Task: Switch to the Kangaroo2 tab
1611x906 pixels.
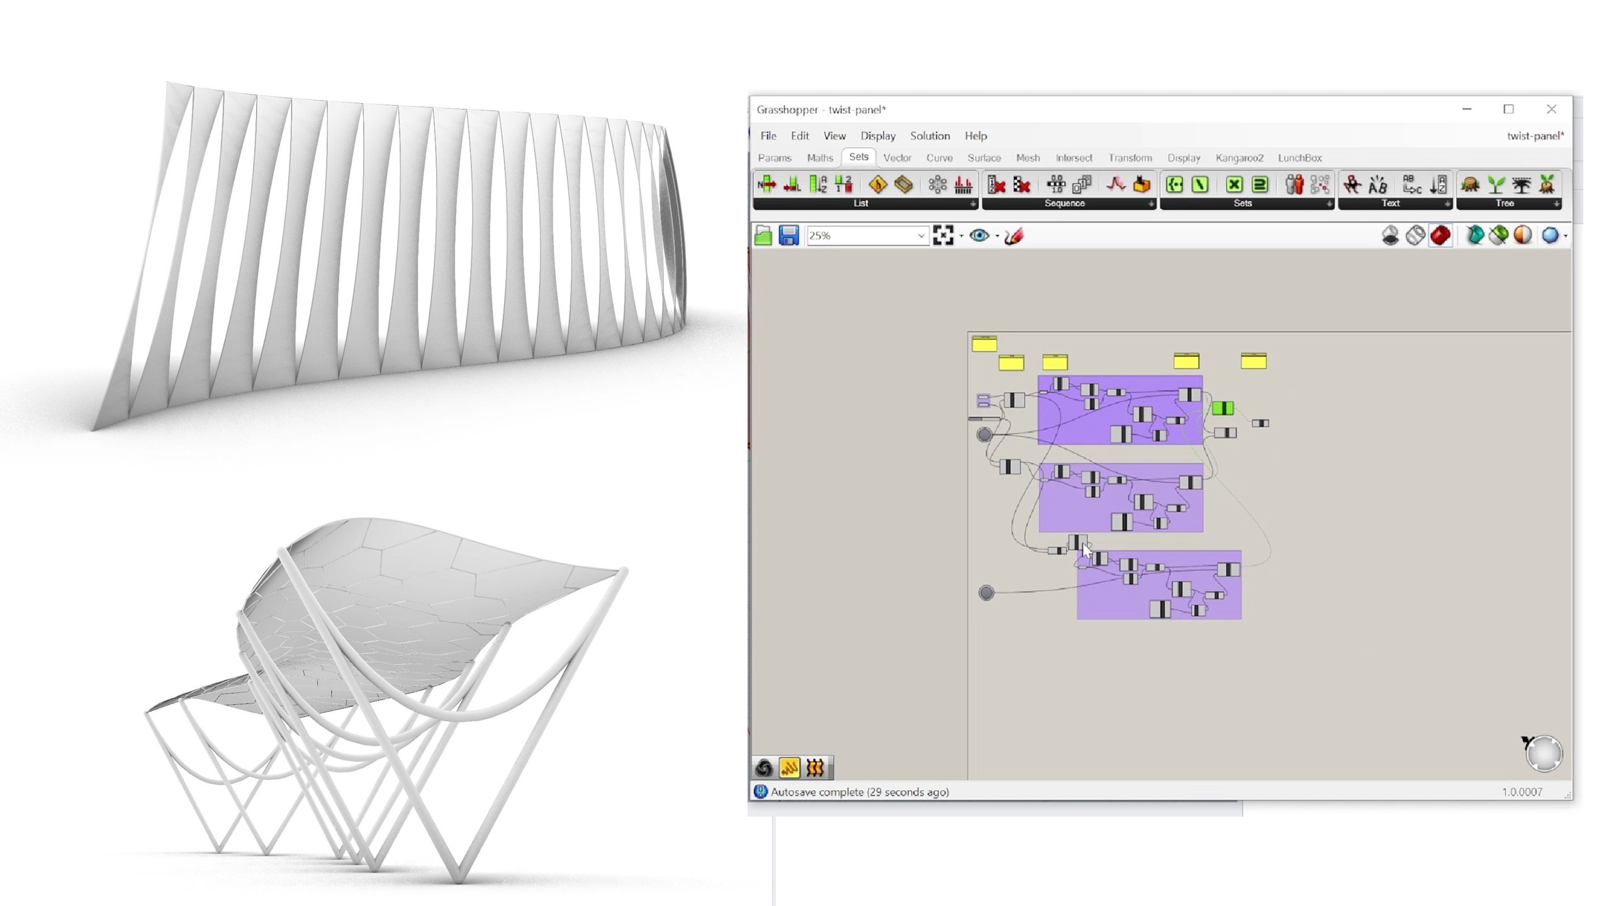Action: point(1239,158)
